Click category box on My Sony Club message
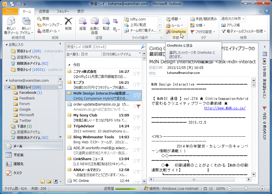272x194 pixels. (135, 117)
